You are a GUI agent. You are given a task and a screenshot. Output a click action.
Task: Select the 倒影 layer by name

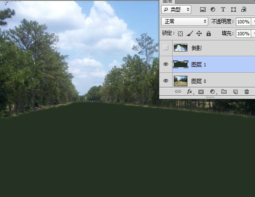196,48
